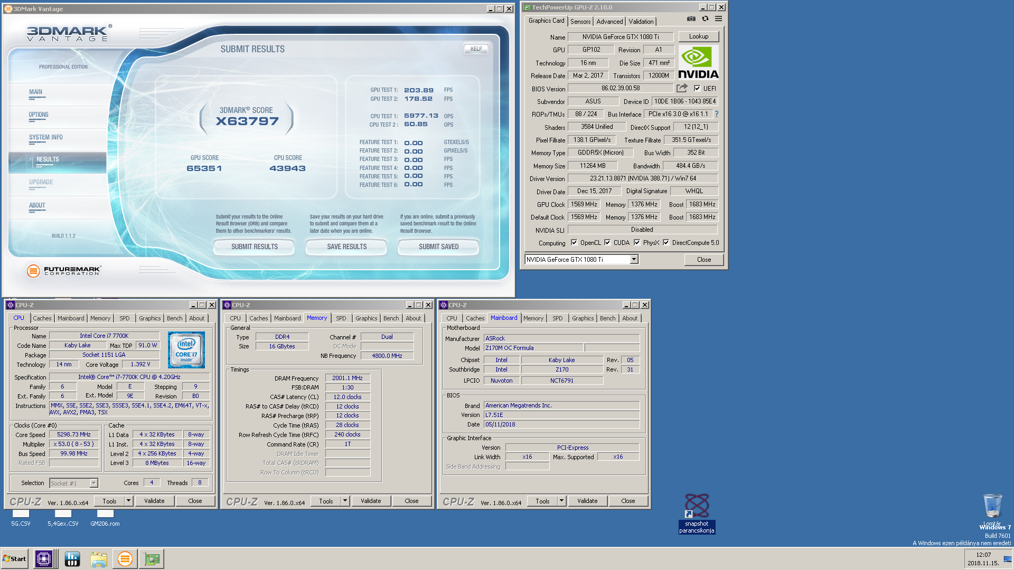Viewport: 1014px width, 570px height.
Task: Open the GPU-Z hamburger menu icon
Action: coord(718,19)
